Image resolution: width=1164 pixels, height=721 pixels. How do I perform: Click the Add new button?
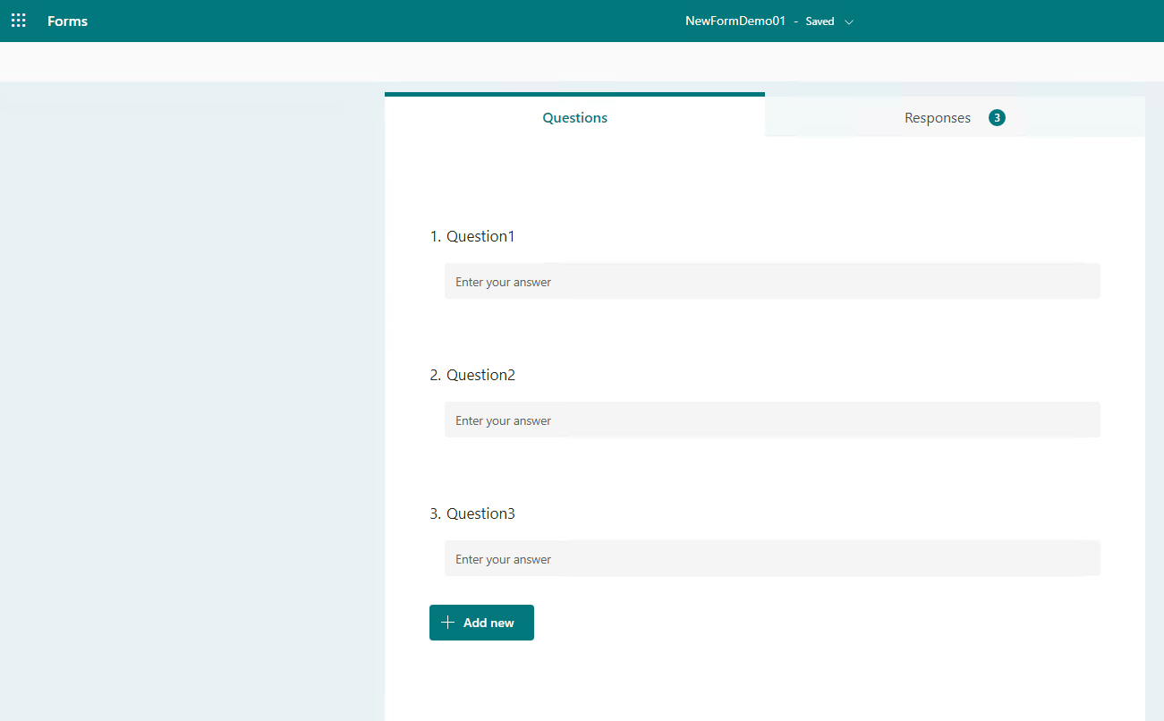tap(481, 622)
